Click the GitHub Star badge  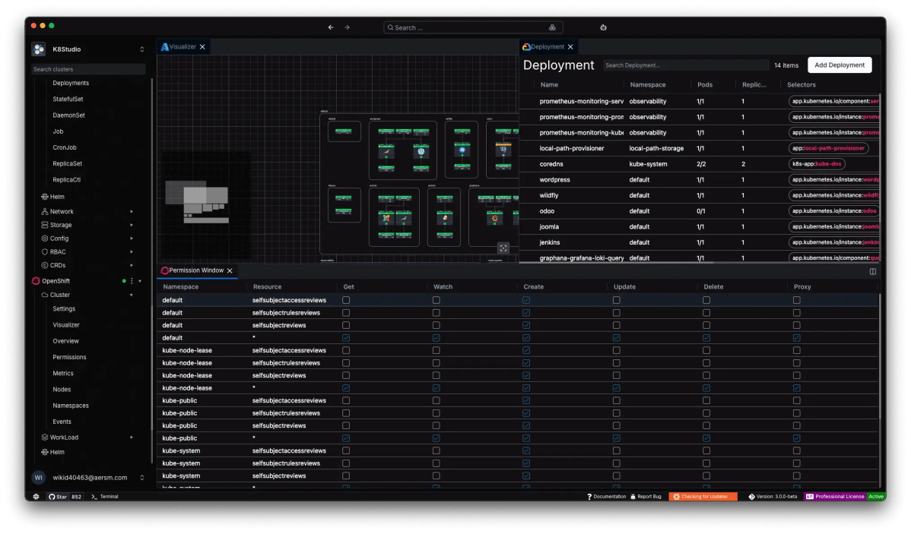click(x=65, y=497)
